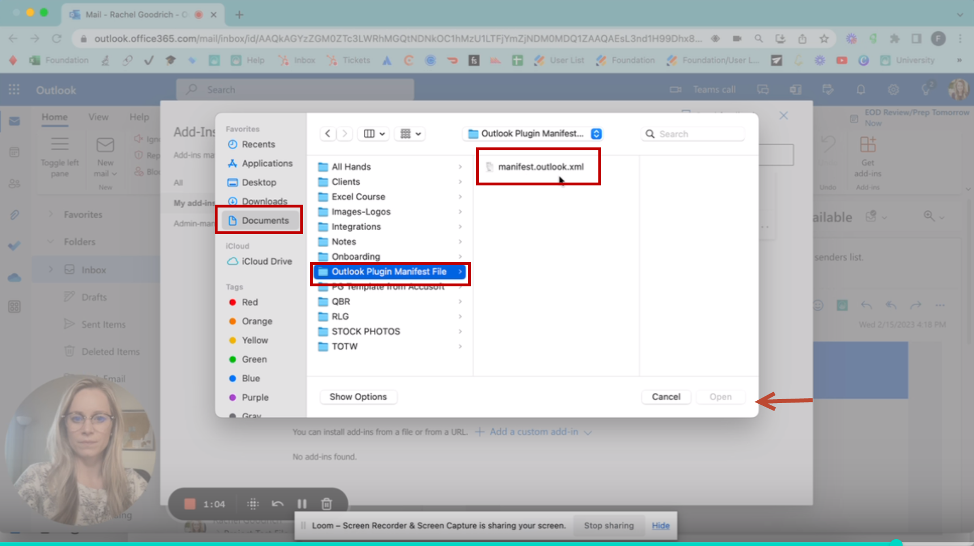
Task: Switch to the Help tab
Action: click(x=139, y=117)
